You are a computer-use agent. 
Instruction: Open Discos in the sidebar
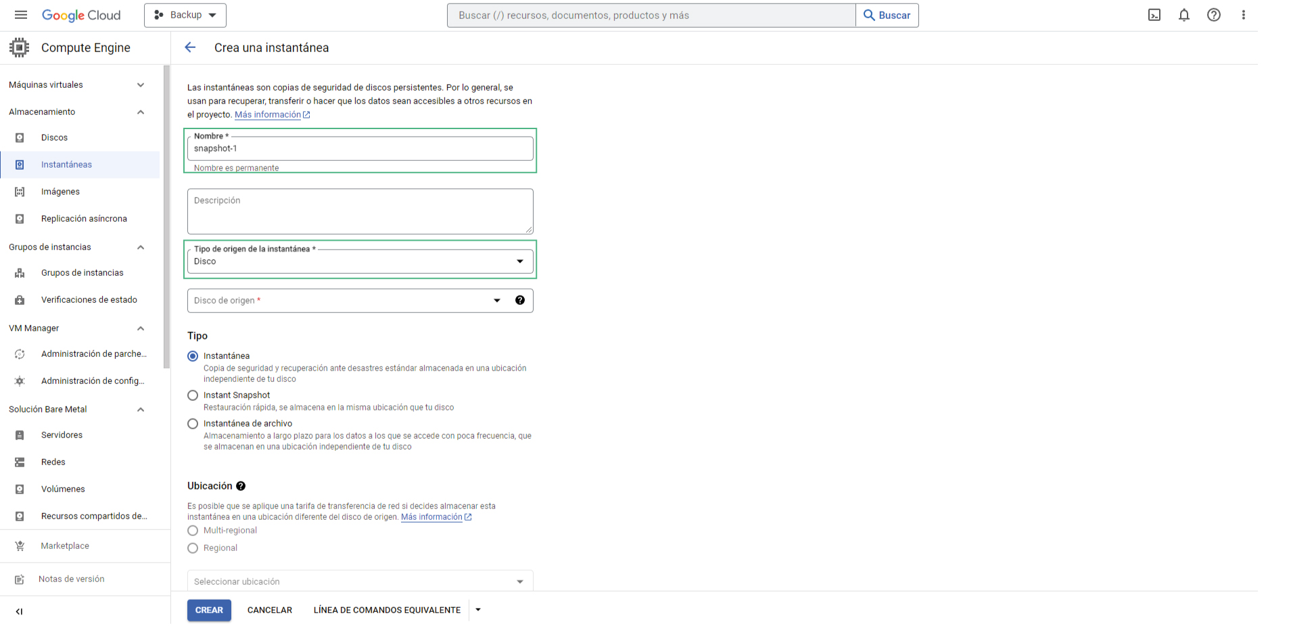(x=54, y=138)
